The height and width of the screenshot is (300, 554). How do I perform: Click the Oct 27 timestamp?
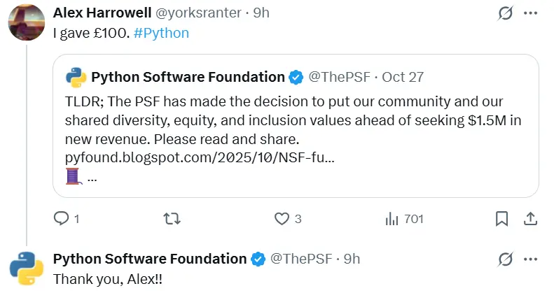tap(403, 77)
